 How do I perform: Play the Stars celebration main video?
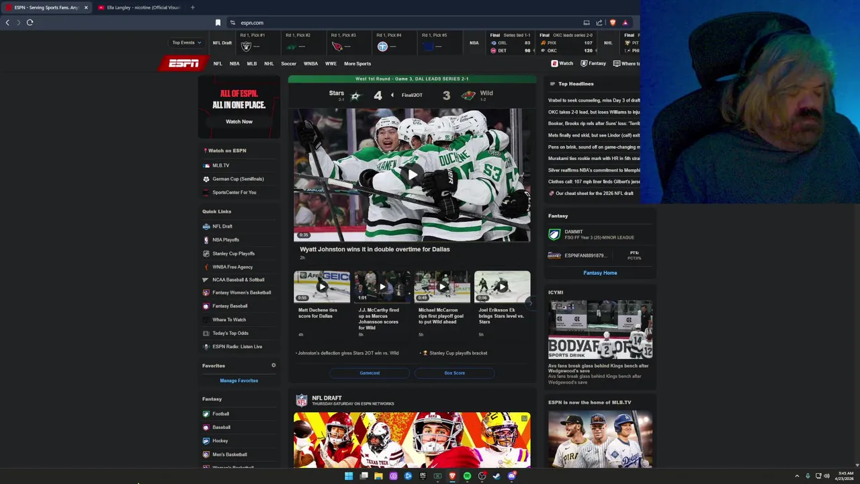tap(412, 175)
